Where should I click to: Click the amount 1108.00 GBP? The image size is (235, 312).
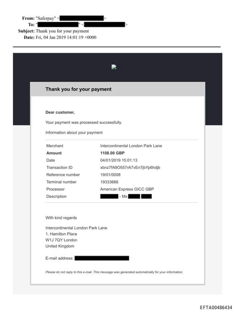(x=112, y=153)
